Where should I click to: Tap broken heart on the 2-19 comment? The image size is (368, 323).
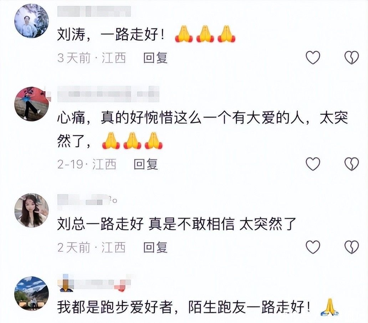(352, 164)
